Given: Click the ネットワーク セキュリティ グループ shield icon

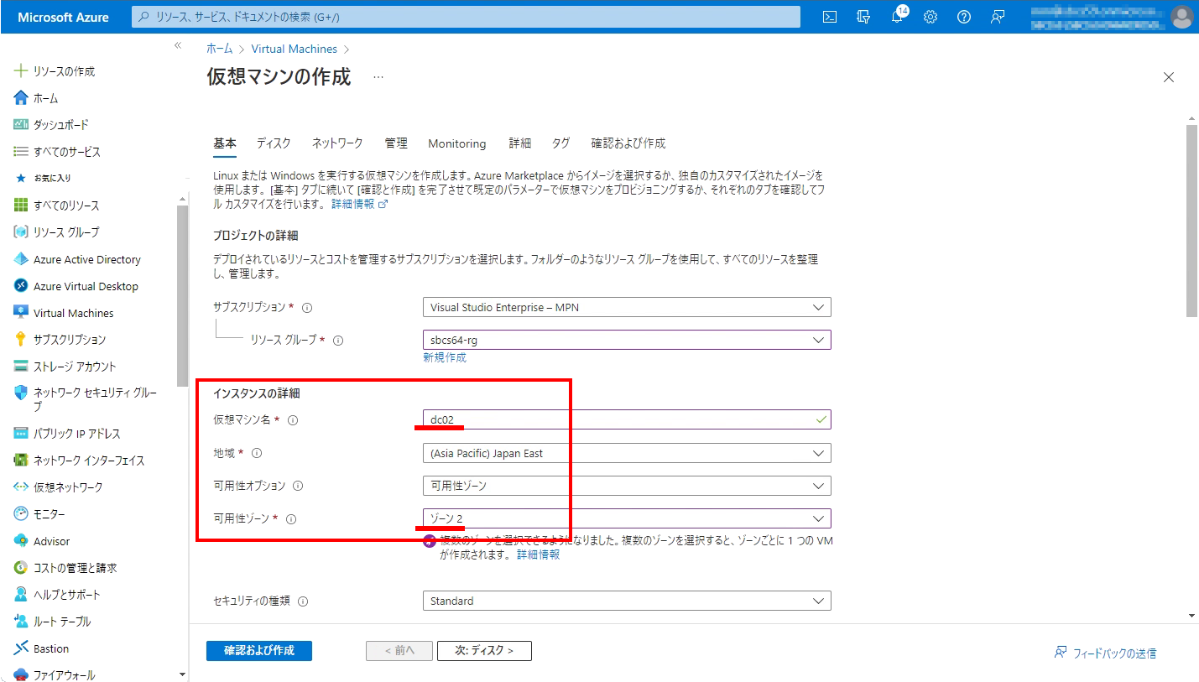Looking at the screenshot, I should 21,393.
